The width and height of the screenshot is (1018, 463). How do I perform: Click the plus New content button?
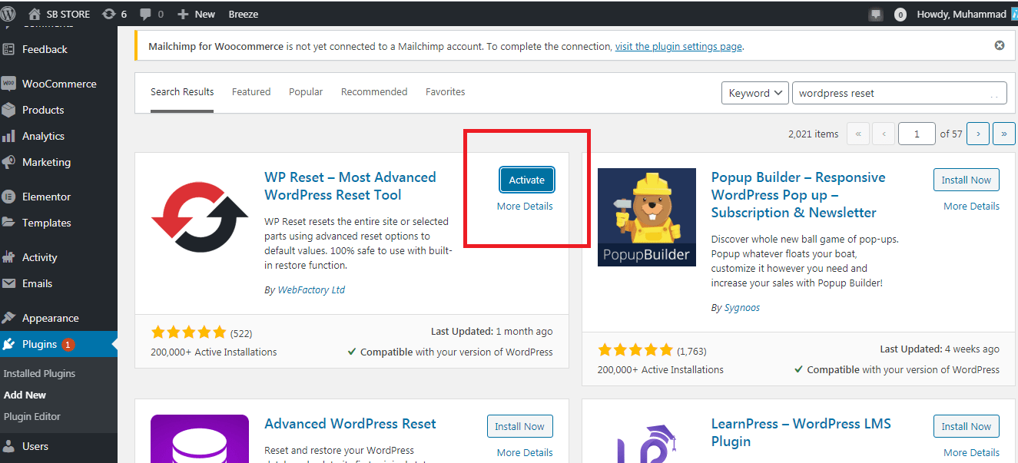196,14
